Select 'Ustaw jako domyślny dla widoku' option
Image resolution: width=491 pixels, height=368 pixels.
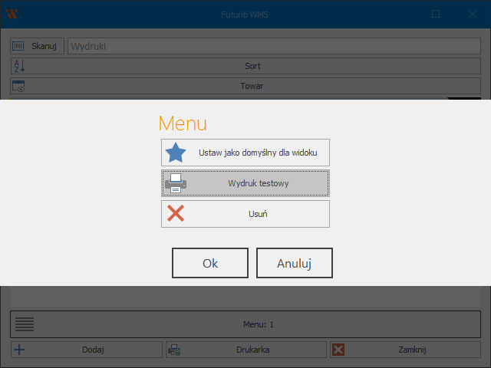click(x=263, y=153)
